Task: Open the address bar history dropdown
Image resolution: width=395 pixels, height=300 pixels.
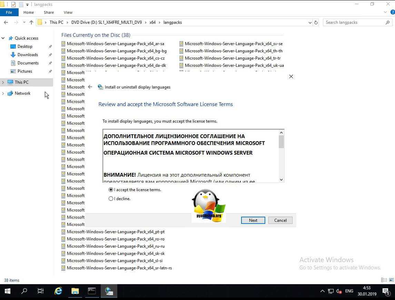Action: point(310,22)
